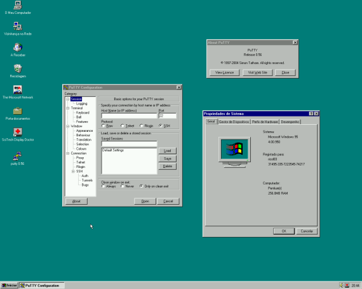Select Proxy in the category tree
Screen dimensions: 362x289
click(x=80, y=158)
